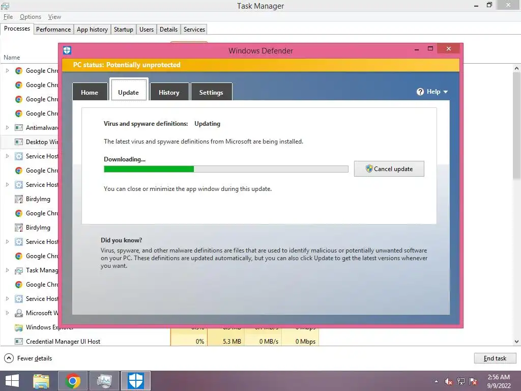Click the 5.3 MB memory cell
The height and width of the screenshot is (391, 521).
click(226, 342)
